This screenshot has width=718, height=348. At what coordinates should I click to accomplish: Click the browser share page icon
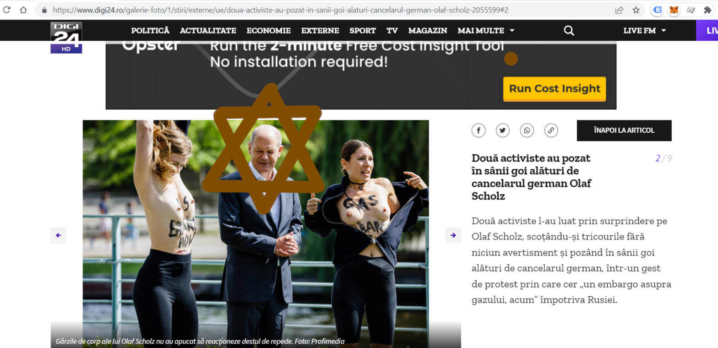tap(619, 10)
